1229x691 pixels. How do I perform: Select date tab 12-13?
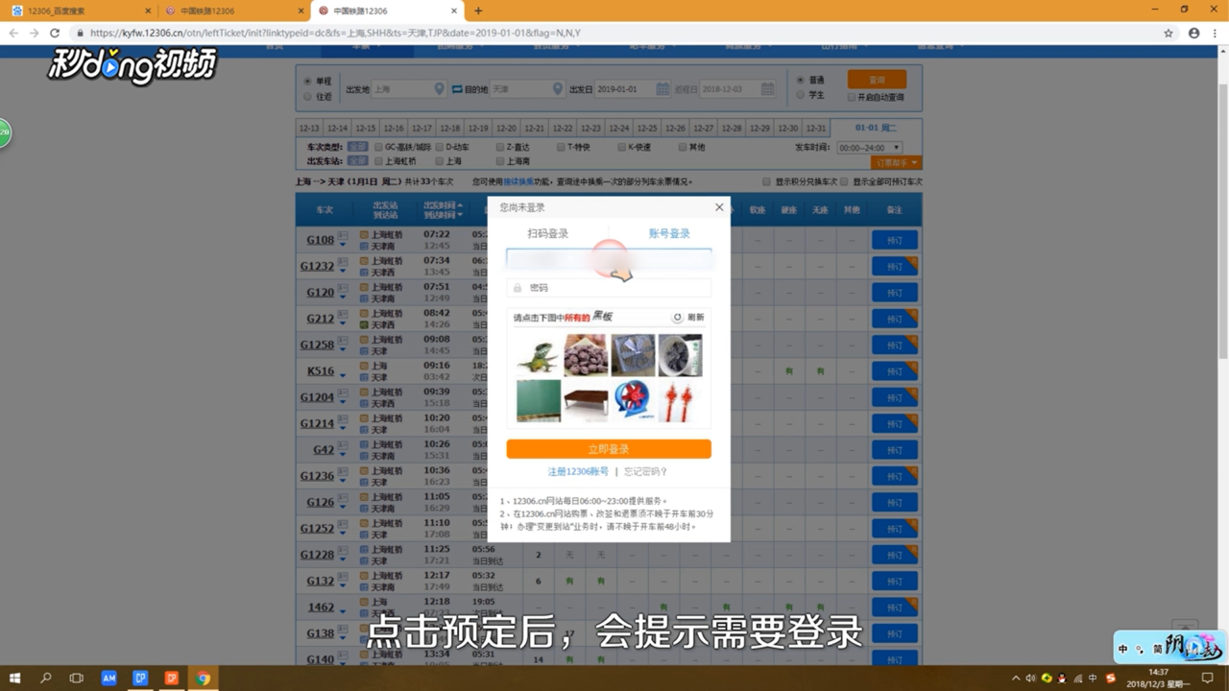tap(309, 128)
